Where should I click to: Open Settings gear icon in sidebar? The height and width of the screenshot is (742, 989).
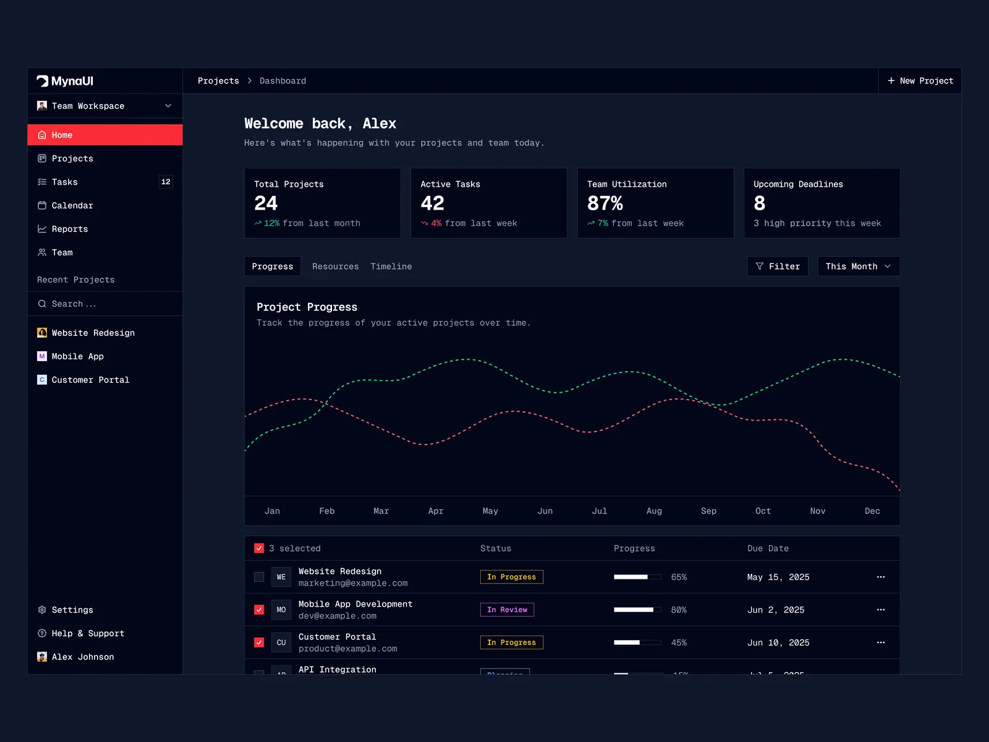click(42, 610)
